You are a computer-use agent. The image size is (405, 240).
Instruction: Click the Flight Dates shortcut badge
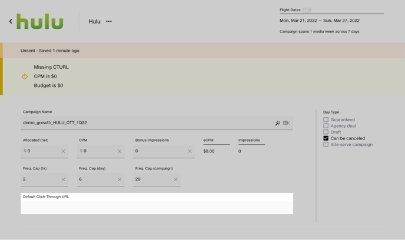(x=307, y=10)
